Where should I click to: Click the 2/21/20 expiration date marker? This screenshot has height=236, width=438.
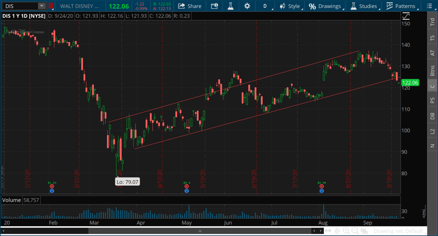pos(77,179)
